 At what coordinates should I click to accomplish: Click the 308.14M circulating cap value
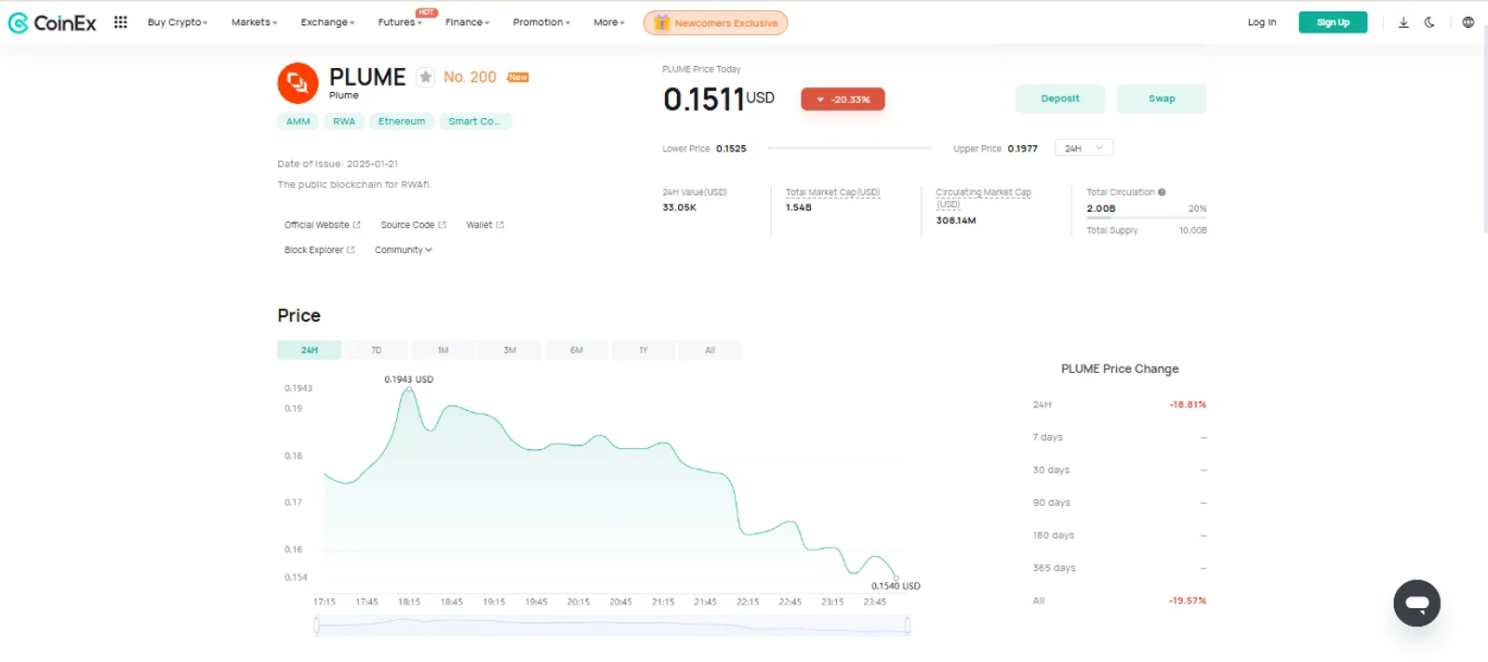tap(956, 220)
